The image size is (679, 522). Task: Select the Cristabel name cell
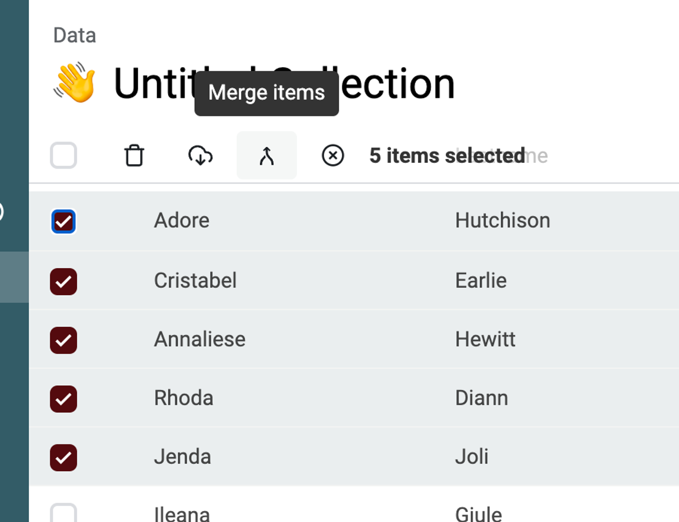coord(195,281)
